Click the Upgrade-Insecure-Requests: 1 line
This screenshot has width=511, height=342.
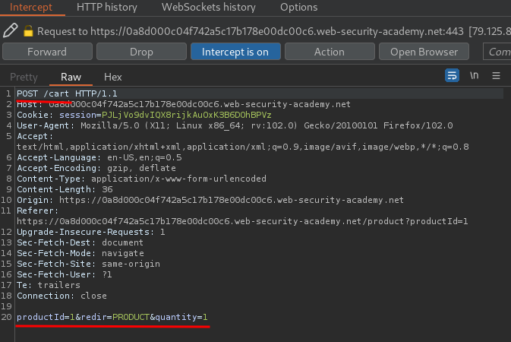click(90, 232)
